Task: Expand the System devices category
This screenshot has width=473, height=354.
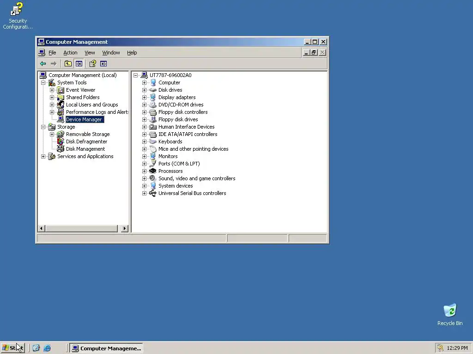Action: pyautogui.click(x=144, y=186)
